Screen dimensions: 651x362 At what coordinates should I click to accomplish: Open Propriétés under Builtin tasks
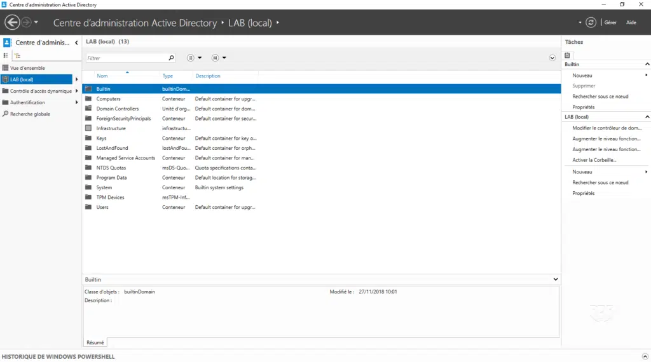[x=584, y=107]
